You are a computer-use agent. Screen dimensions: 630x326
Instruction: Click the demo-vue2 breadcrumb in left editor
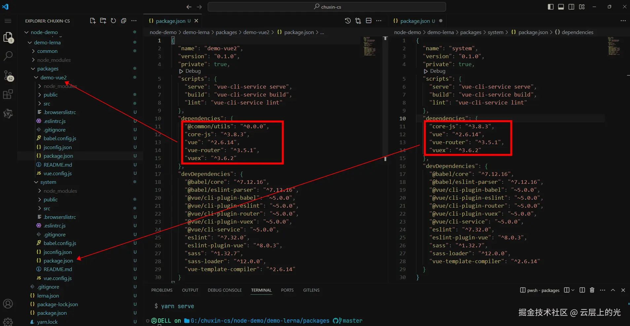256,32
